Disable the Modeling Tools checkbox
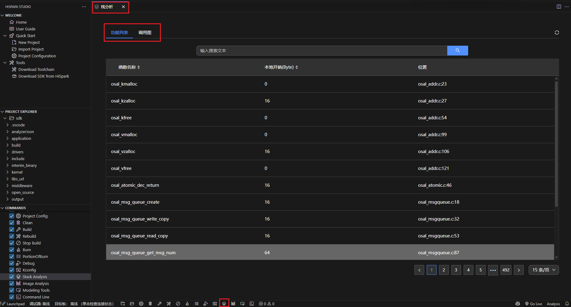This screenshot has width=571, height=307. [x=12, y=290]
